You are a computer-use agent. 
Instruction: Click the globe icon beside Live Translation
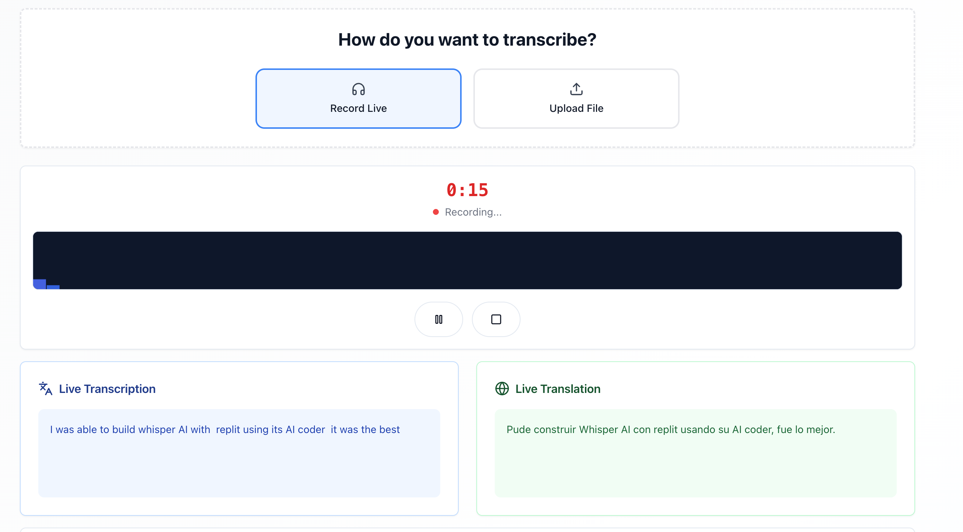(502, 389)
